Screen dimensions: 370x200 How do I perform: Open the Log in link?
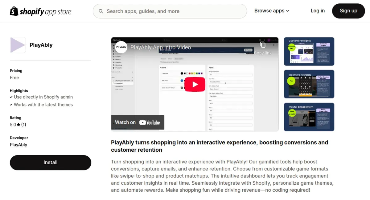point(318,11)
